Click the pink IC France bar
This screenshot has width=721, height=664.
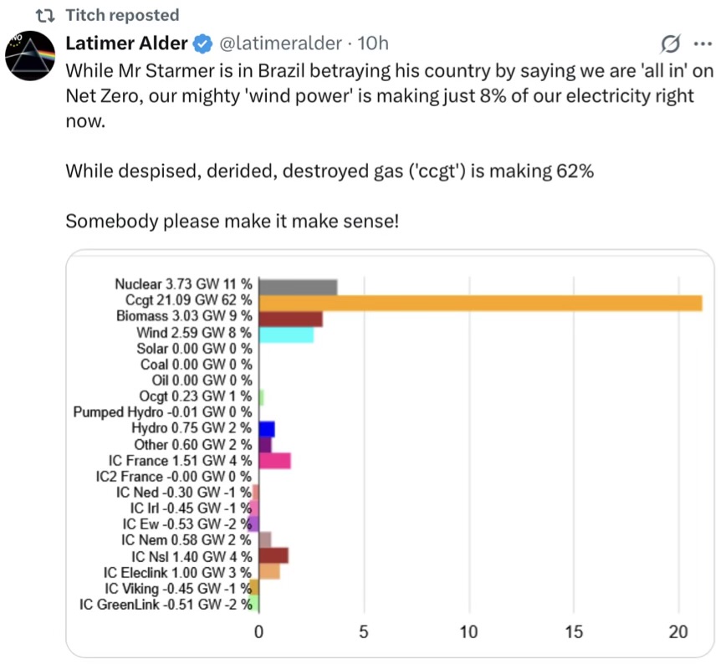coord(274,461)
